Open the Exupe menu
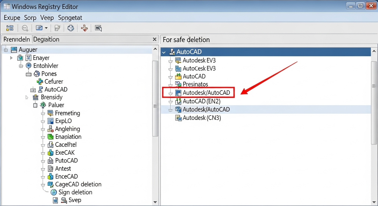378x206 pixels. point(12,18)
